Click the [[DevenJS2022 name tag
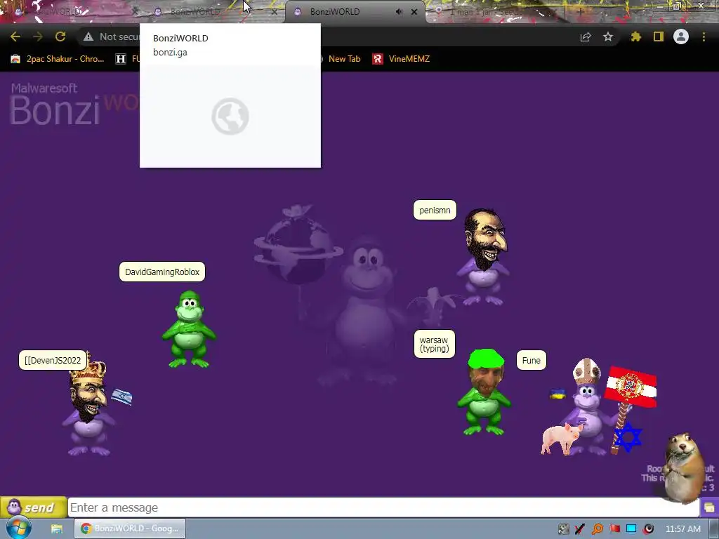 tap(53, 360)
